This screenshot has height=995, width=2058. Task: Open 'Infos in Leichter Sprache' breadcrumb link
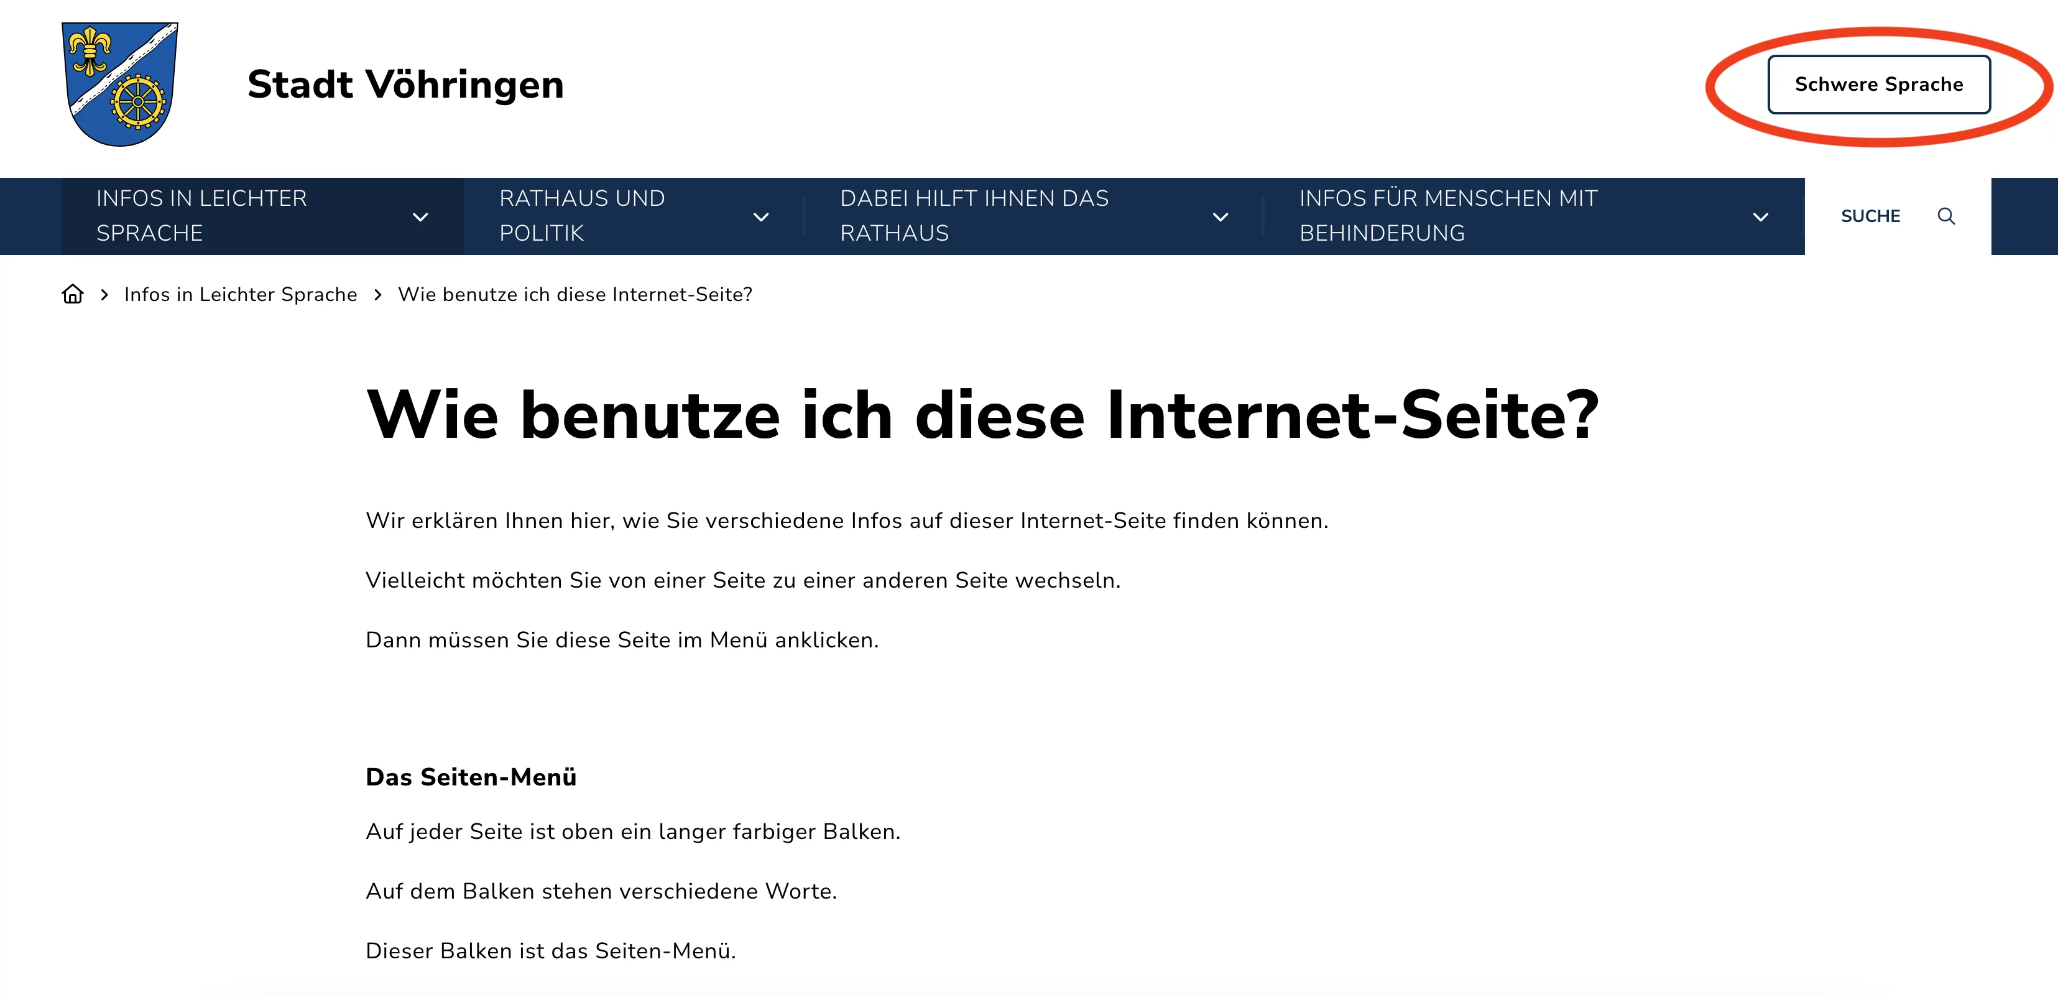(x=241, y=295)
